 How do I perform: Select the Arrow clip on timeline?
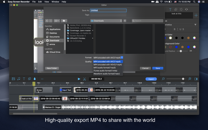click(x=44, y=90)
